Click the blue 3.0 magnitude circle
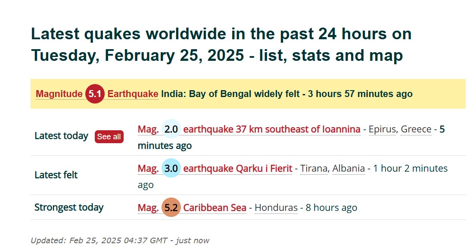Viewport: 476px width, 251px height. pos(171,168)
